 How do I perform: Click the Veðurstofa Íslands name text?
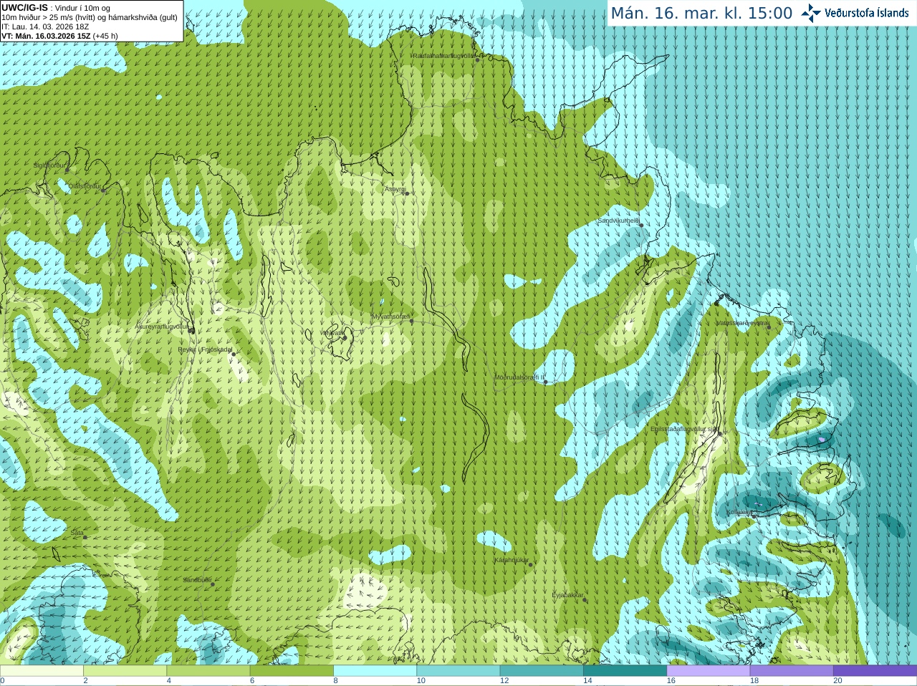pos(866,13)
